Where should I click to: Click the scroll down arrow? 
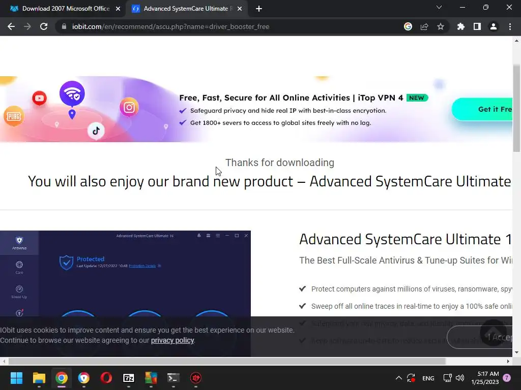point(516,352)
